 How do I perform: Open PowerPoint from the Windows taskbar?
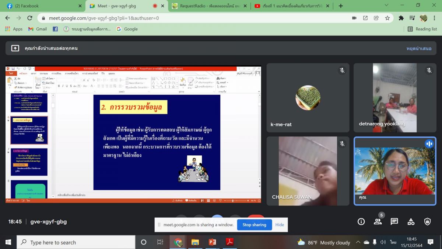coord(213,242)
